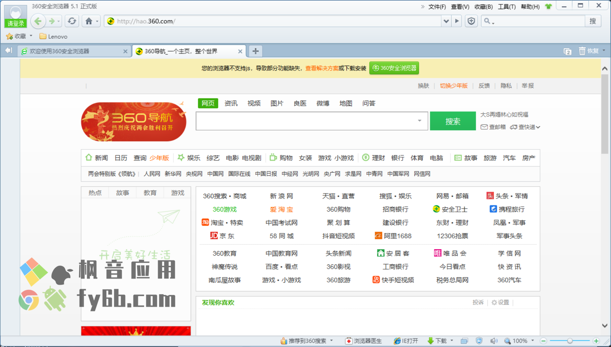Open the 文件(F) menu
The image size is (611, 347).
click(x=437, y=7)
